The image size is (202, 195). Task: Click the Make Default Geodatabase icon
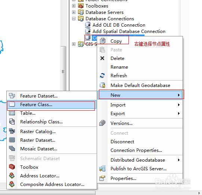pyautogui.click(x=103, y=85)
